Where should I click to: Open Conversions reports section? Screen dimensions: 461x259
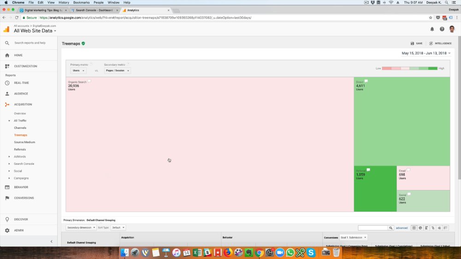24,198
